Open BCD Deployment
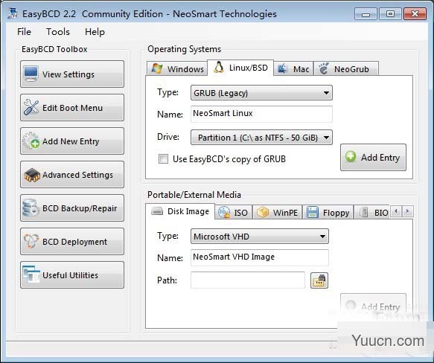The image size is (434, 363). click(x=72, y=242)
